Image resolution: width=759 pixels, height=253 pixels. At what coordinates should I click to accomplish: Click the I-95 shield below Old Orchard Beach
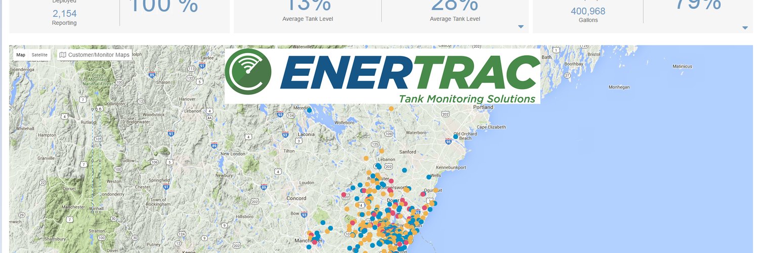[x=449, y=143]
